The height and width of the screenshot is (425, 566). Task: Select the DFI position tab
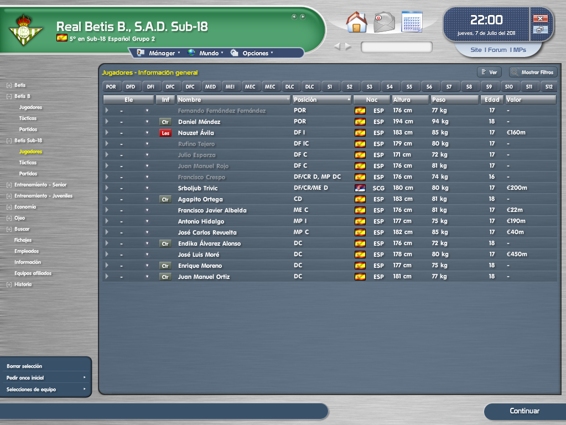coord(150,87)
